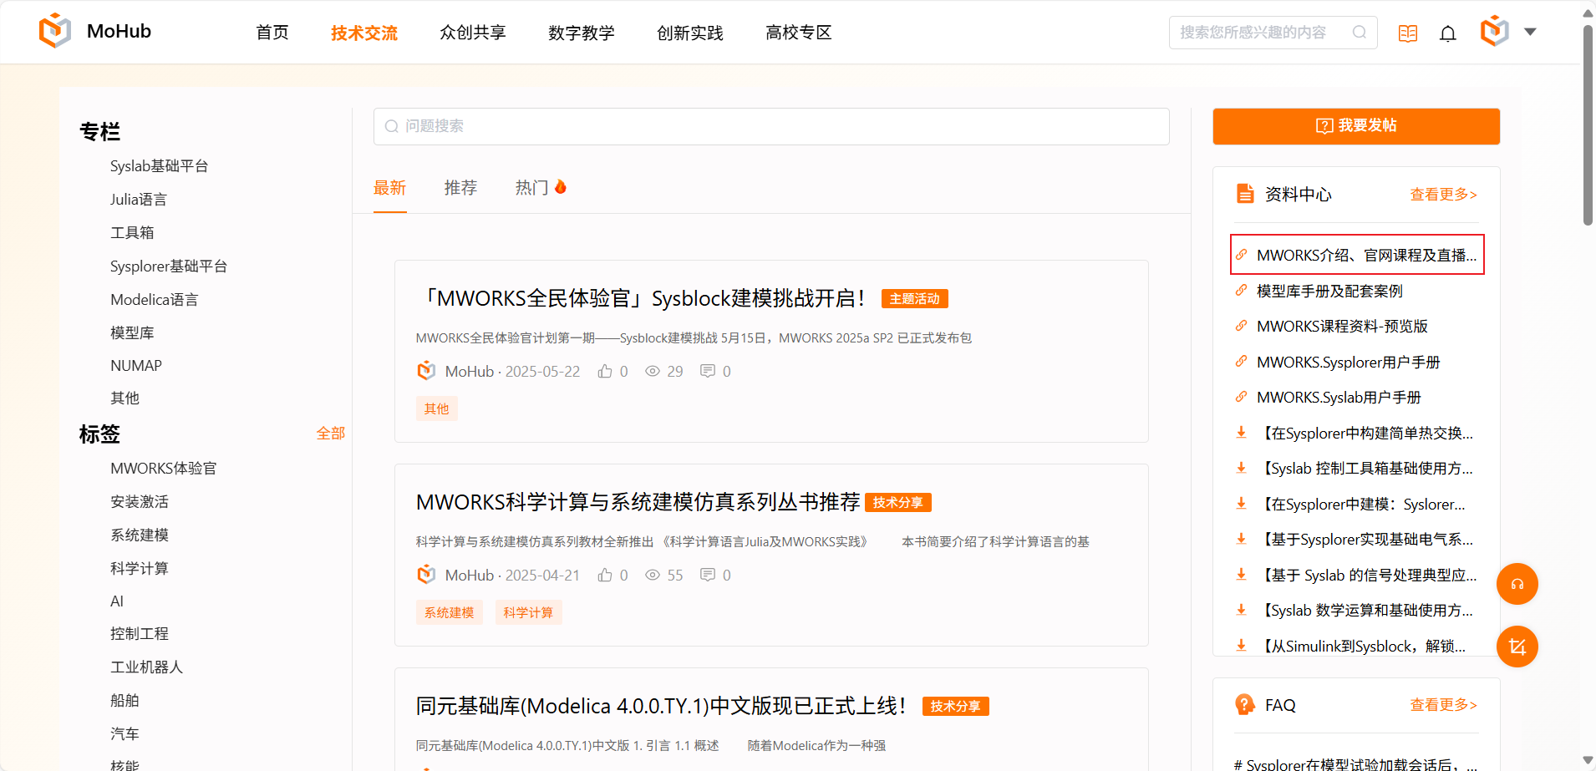Open MWORKS.Sysplorer用户手册 link

pos(1349,362)
